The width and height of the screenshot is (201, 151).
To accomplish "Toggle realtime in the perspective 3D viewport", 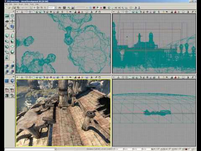I will point(22,77).
